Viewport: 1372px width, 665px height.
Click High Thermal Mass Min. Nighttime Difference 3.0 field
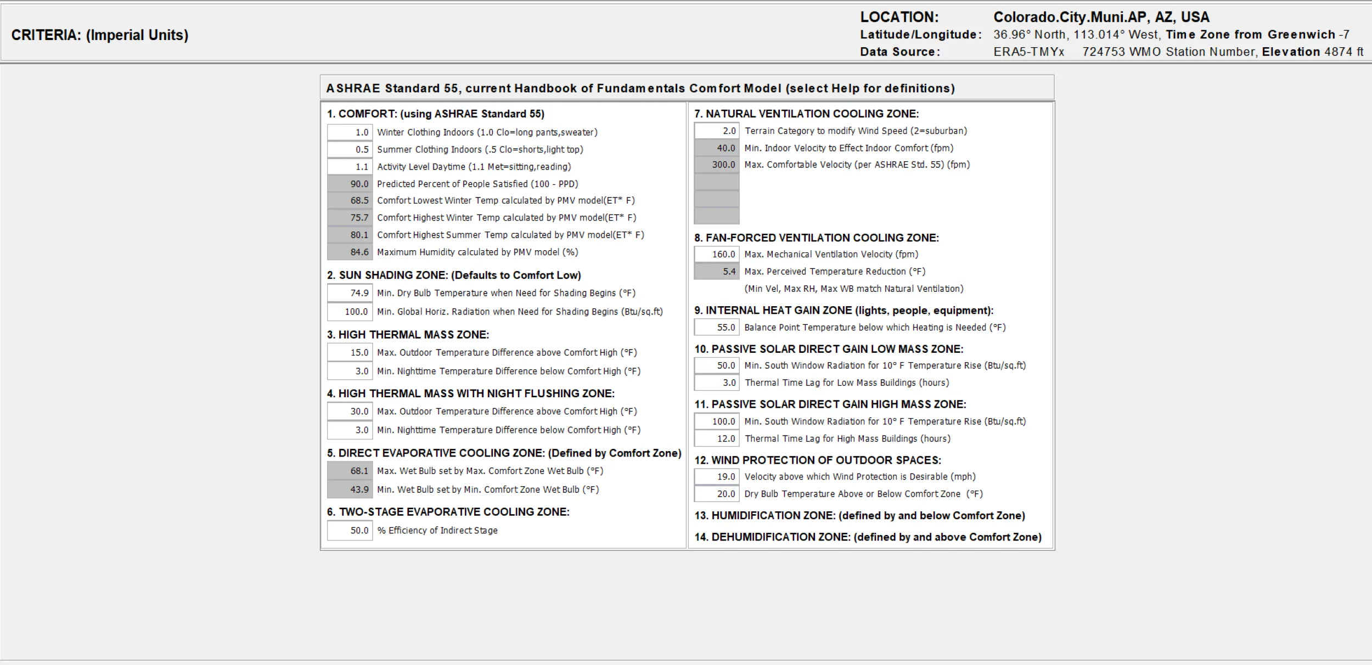(350, 371)
